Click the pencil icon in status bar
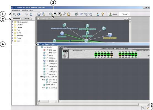The image size is (153, 110). point(148,108)
